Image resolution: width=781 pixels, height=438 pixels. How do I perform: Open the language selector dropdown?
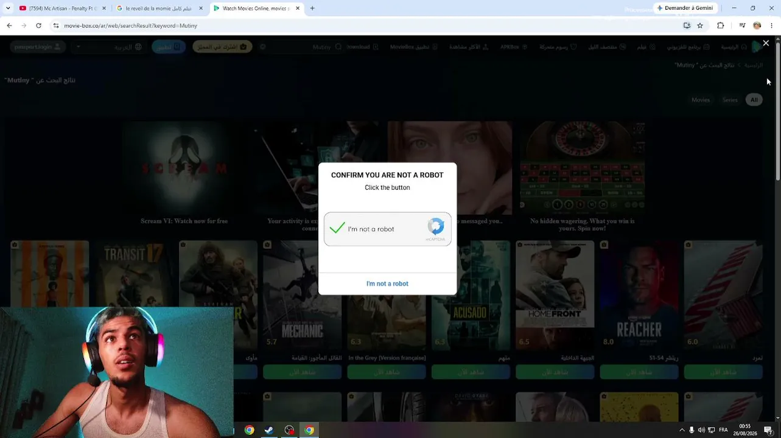(109, 47)
